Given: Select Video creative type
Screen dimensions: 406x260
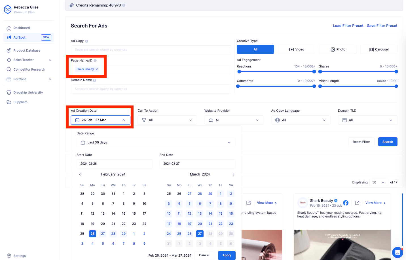Looking at the screenshot, I should tap(296, 49).
